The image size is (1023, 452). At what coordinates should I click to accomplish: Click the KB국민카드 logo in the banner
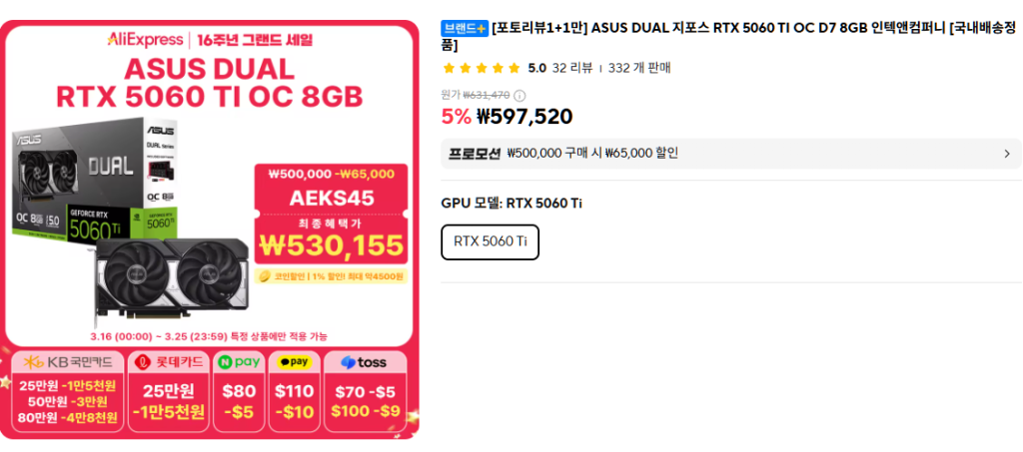67,361
